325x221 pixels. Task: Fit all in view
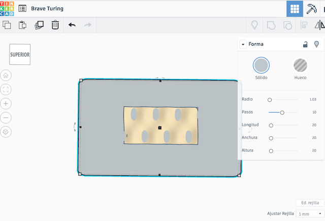[6, 89]
